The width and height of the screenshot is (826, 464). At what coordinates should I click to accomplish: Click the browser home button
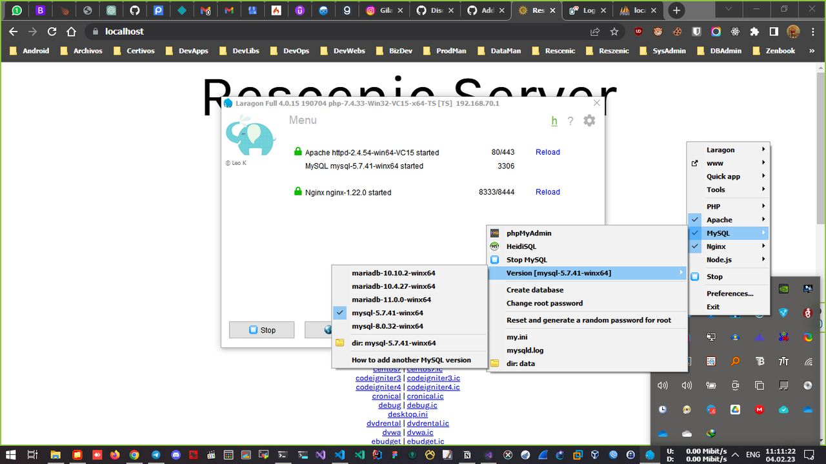tap(72, 32)
